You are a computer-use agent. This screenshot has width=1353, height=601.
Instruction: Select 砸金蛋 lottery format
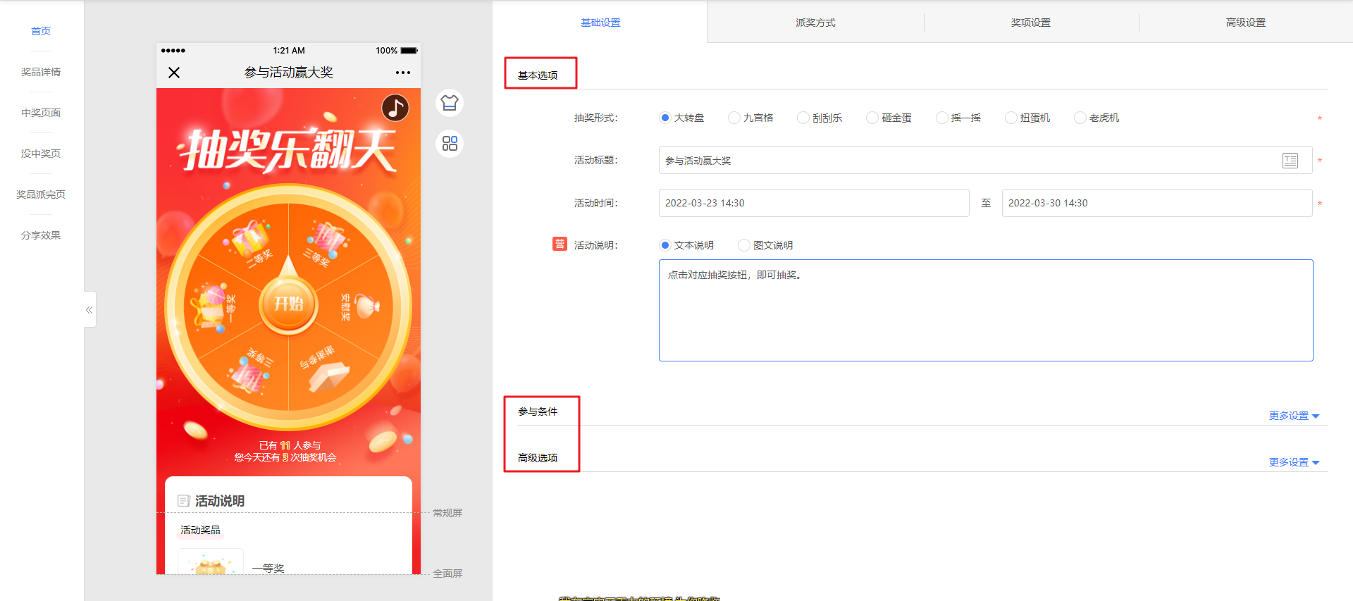pyautogui.click(x=889, y=118)
